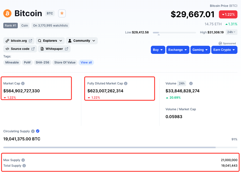Image resolution: width=241 pixels, height=175 pixels.
Task: Click the circulating supply 19,041,375.00 BTC
Action: click(22, 139)
